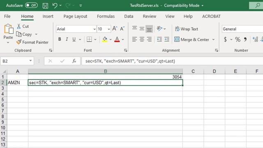The height and width of the screenshot is (148, 263).
Task: Click Middle Align icon
Action: click(142, 28)
